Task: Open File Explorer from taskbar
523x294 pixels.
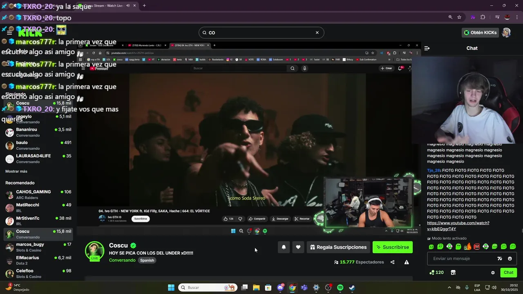Action: (256, 287)
